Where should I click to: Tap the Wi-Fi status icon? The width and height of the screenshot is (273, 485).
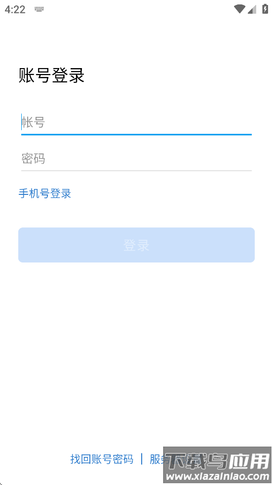pos(239,9)
